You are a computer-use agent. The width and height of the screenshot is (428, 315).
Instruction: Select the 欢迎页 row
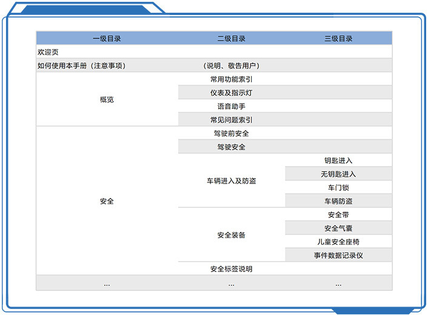pyautogui.click(x=214, y=52)
